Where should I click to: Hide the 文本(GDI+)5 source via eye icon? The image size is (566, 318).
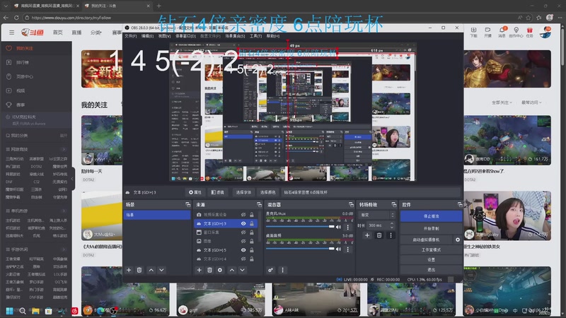243,250
